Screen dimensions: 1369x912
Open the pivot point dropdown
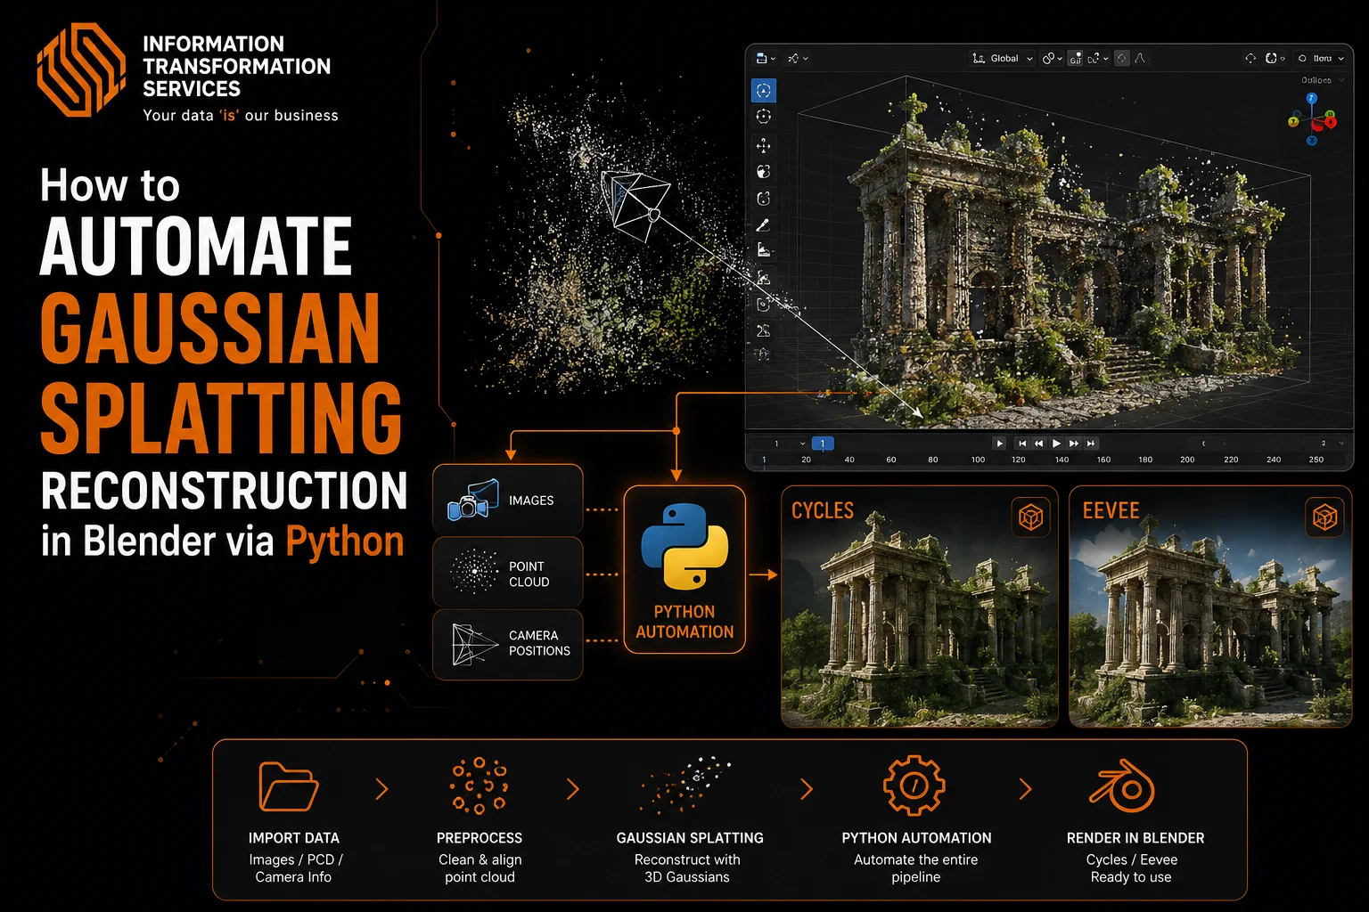1053,59
